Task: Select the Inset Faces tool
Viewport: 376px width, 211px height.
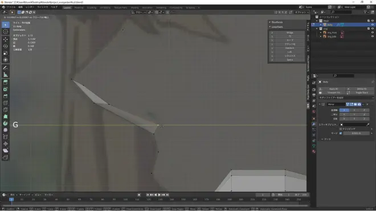Action: pos(6,89)
